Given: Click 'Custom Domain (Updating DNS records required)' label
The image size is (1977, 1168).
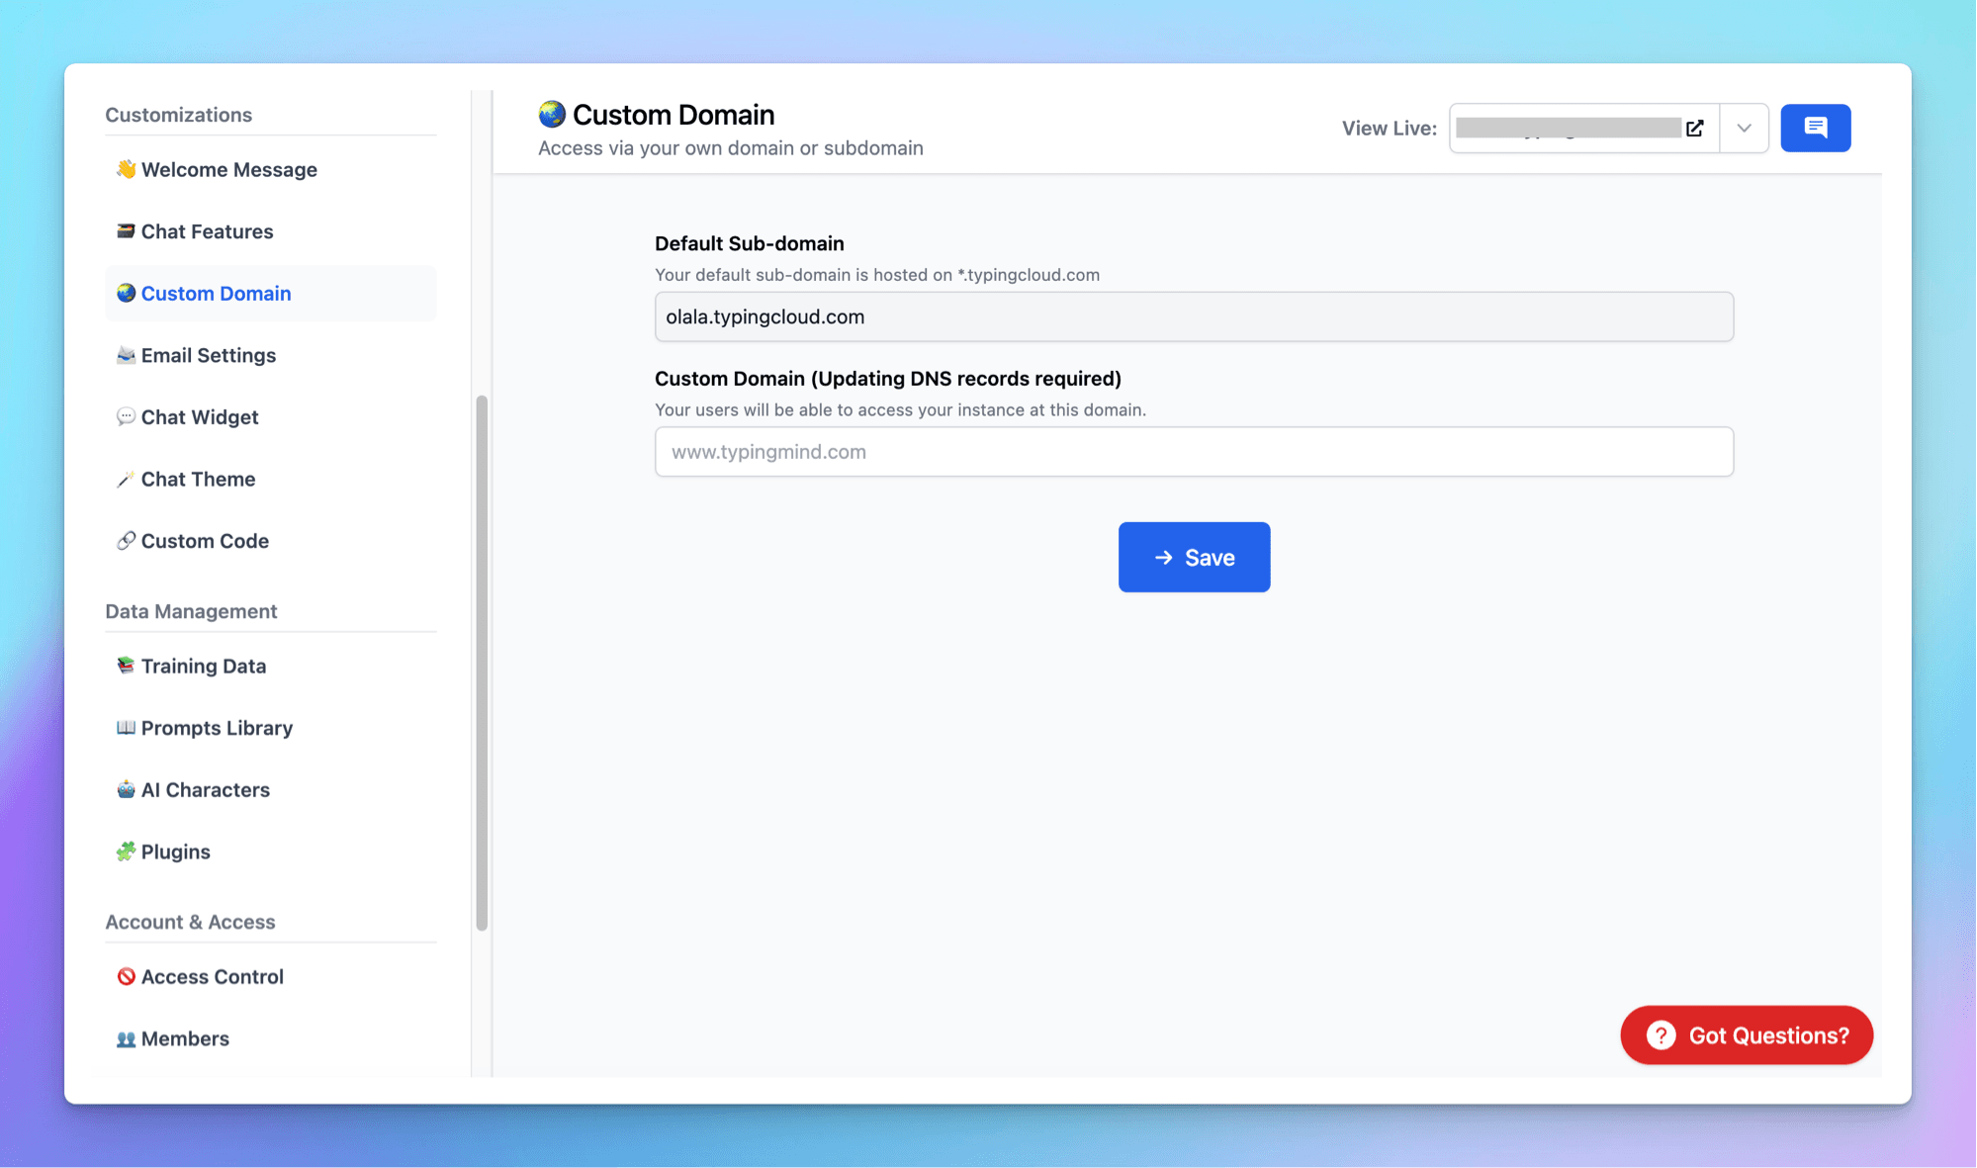Looking at the screenshot, I should (x=888, y=379).
